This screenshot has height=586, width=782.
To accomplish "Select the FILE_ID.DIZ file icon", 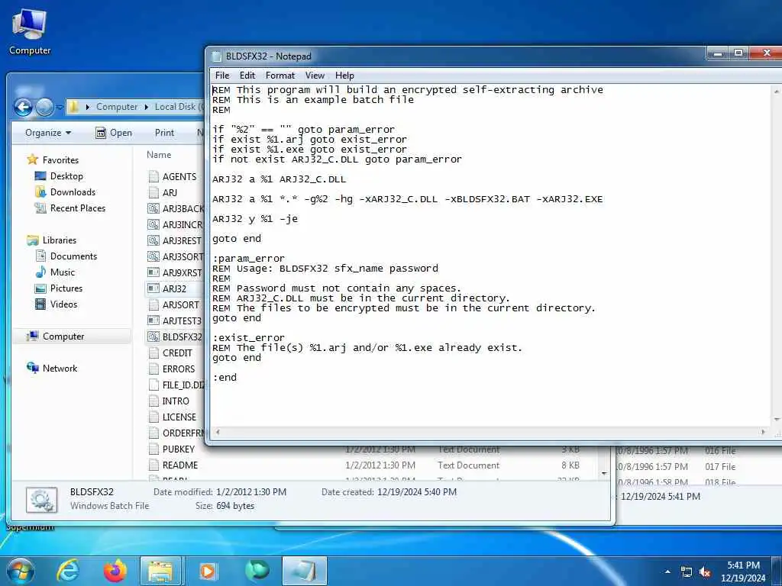I will (x=153, y=385).
